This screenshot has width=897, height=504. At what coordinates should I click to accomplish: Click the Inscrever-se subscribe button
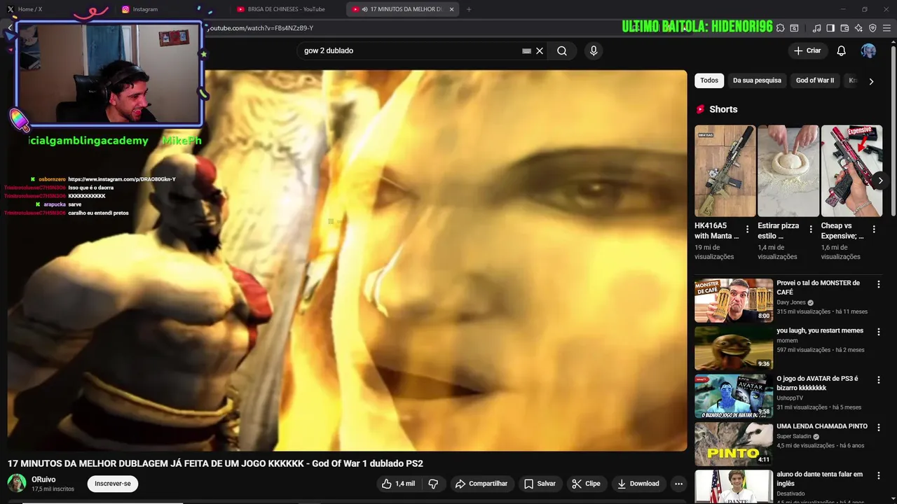pyautogui.click(x=113, y=484)
